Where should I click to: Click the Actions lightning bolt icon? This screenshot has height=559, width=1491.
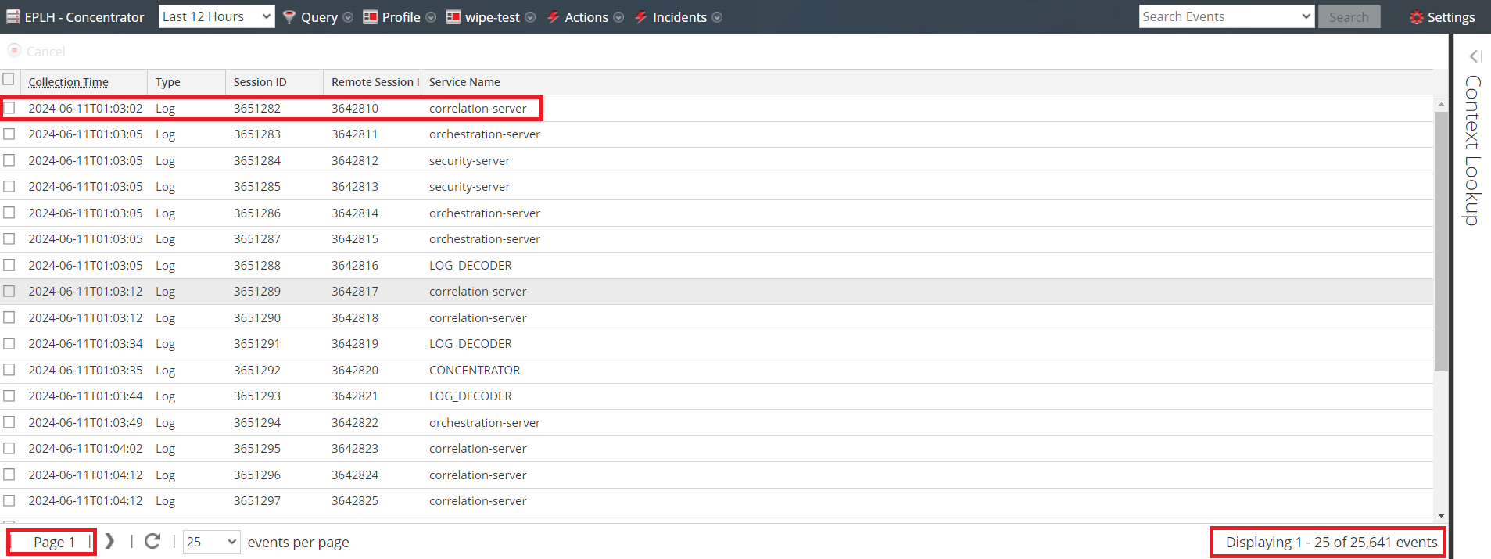pyautogui.click(x=554, y=17)
